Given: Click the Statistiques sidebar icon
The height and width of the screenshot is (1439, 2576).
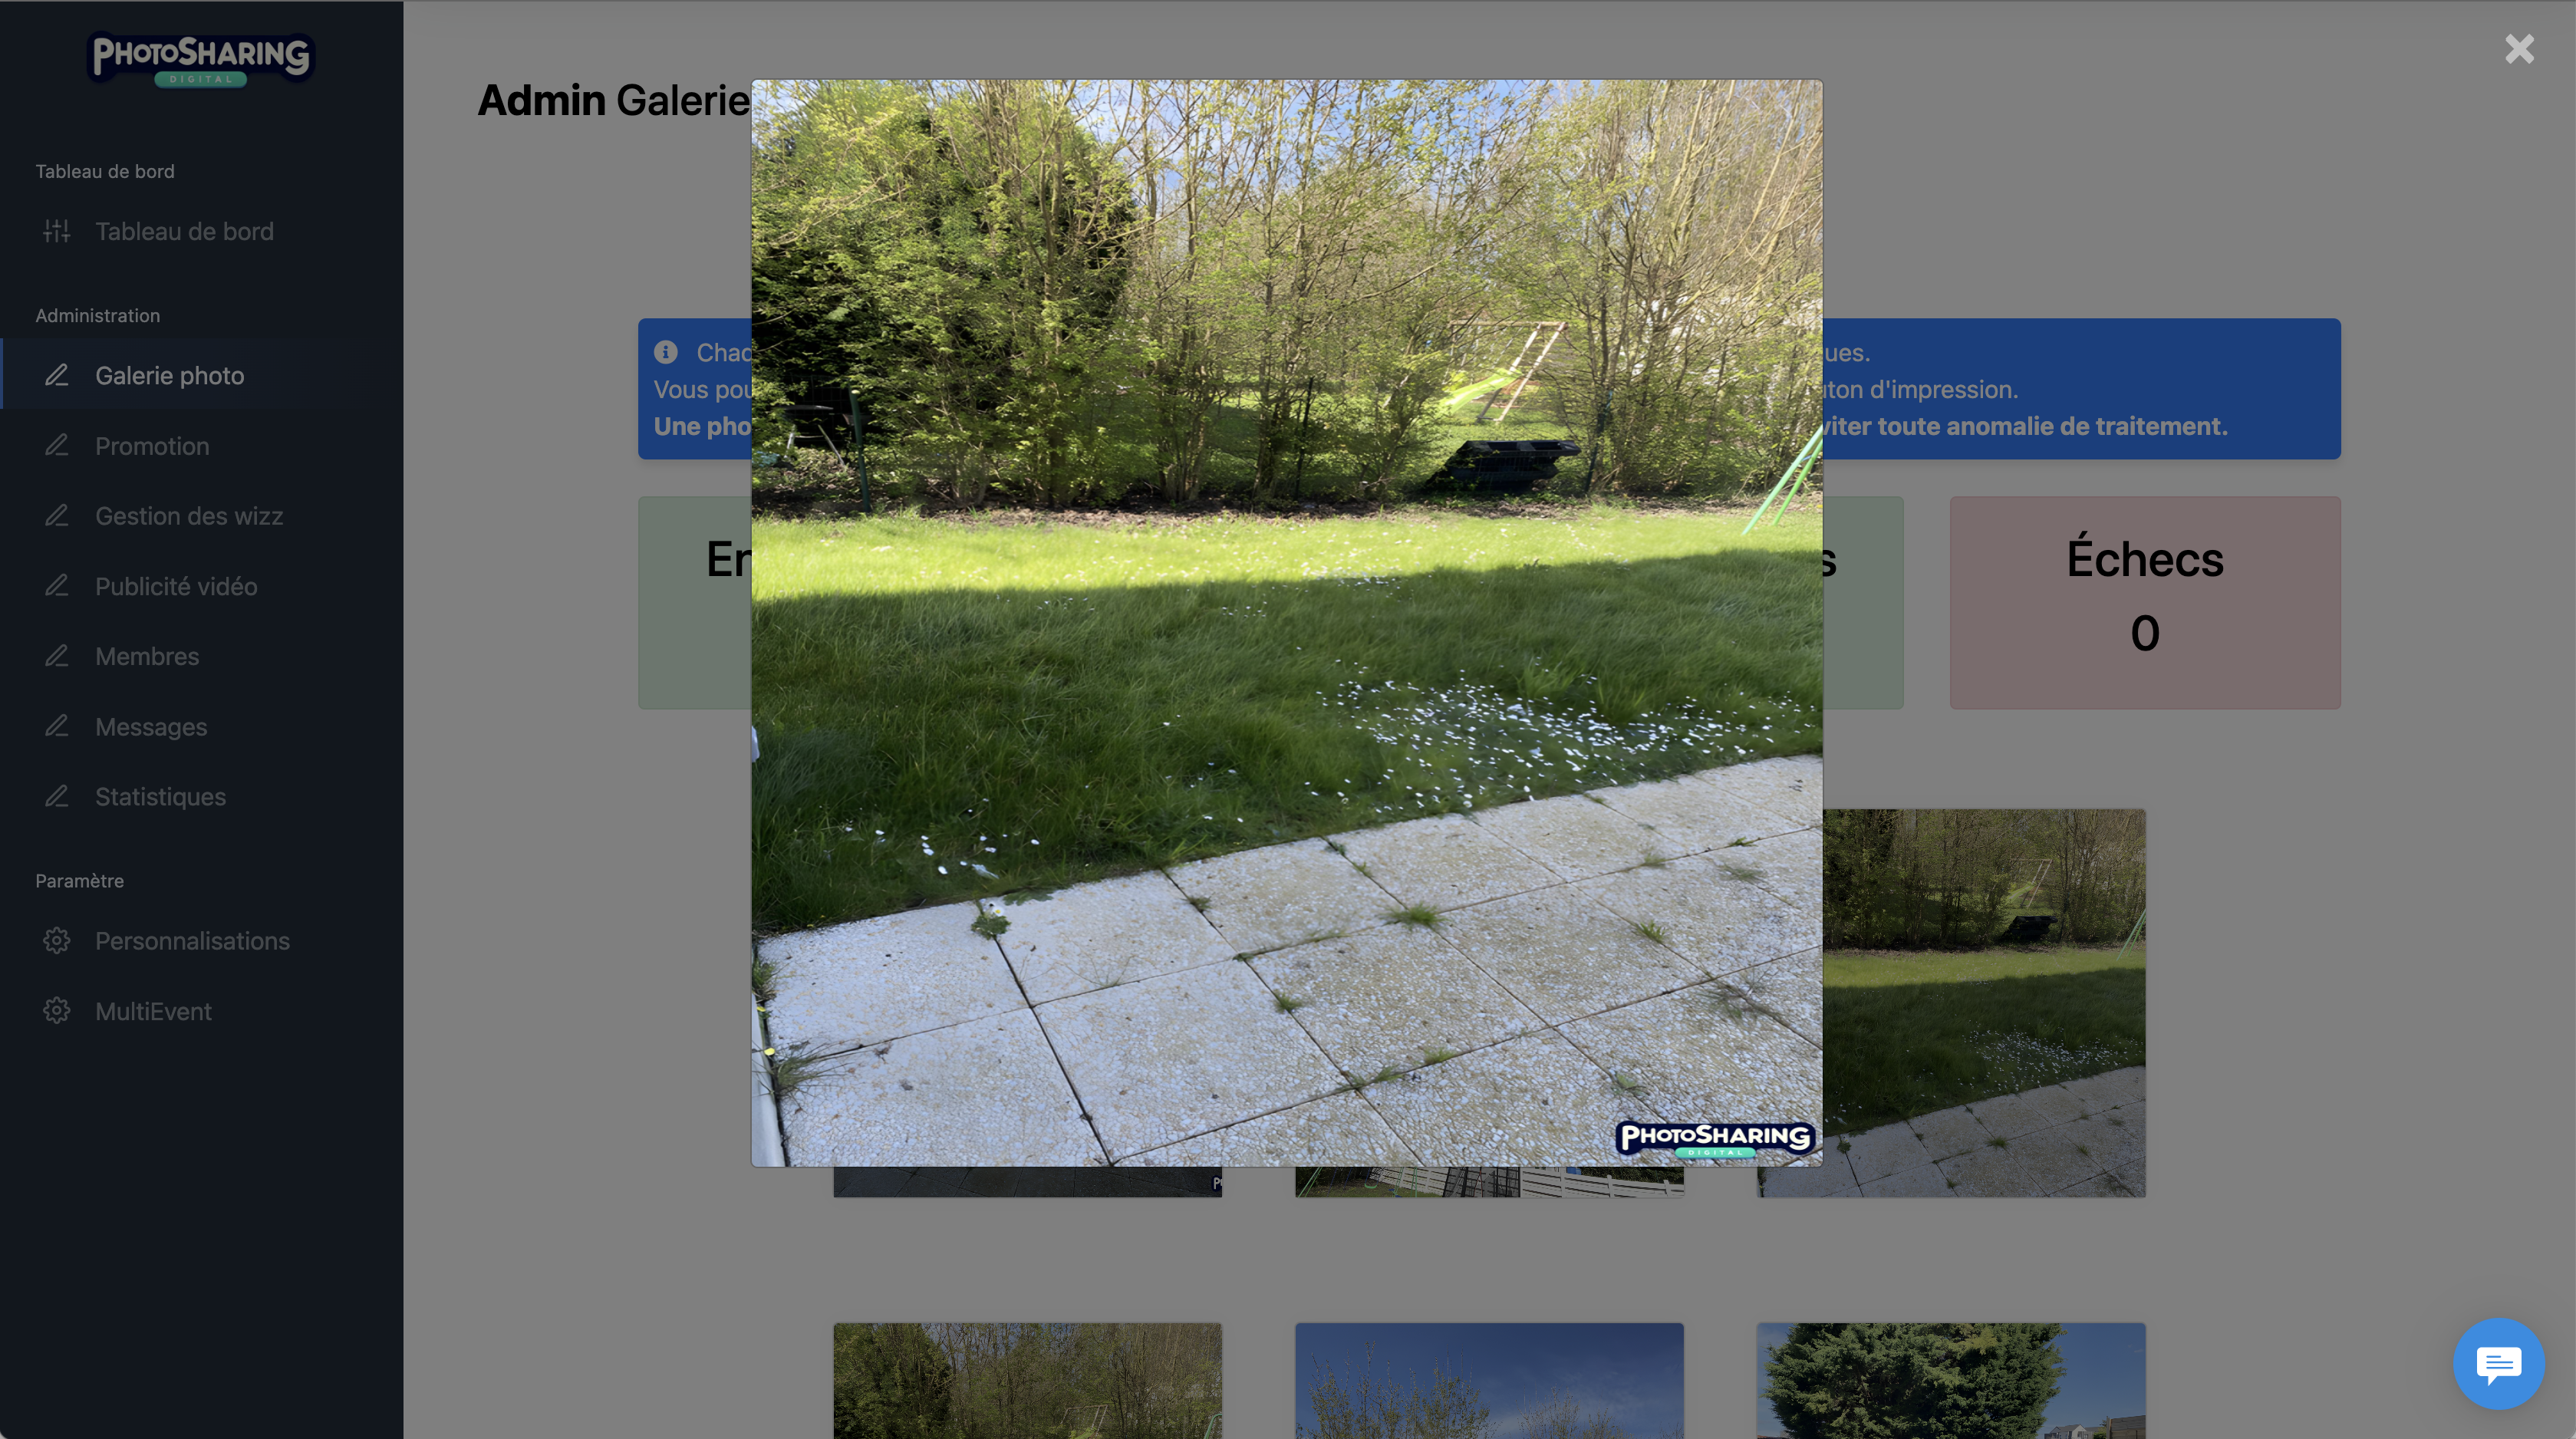Looking at the screenshot, I should (x=57, y=796).
